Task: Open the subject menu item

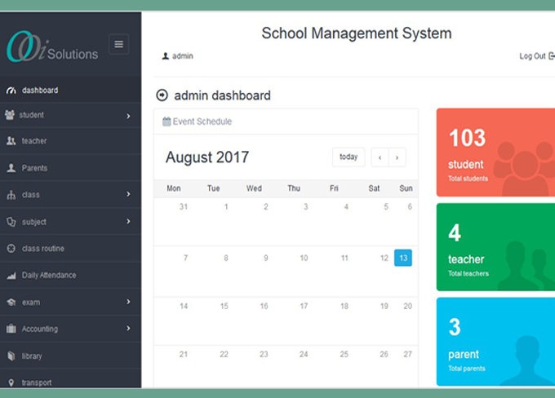Action: point(34,222)
